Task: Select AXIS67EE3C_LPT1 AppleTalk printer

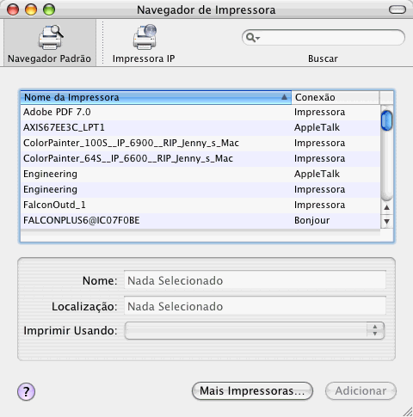Action: (200, 127)
